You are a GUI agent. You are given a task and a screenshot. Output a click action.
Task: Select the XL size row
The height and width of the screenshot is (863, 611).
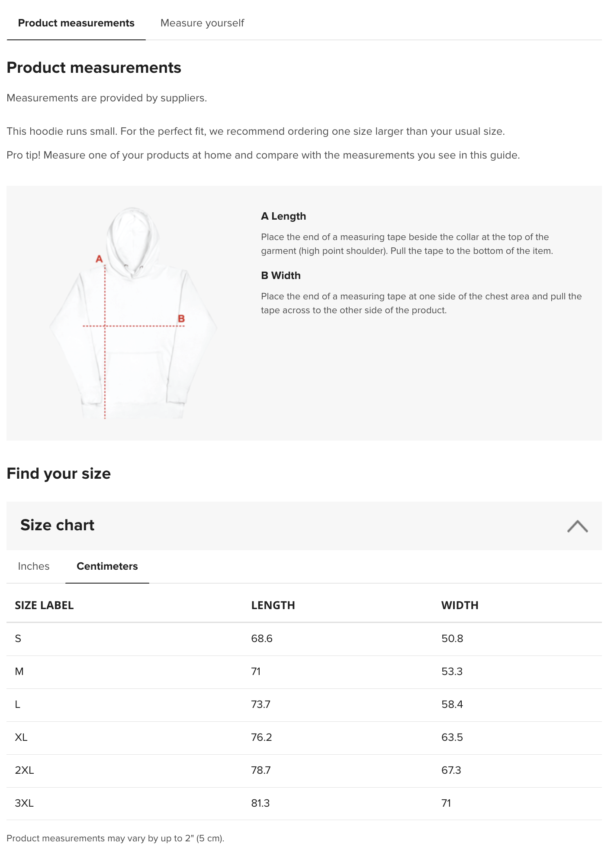304,738
